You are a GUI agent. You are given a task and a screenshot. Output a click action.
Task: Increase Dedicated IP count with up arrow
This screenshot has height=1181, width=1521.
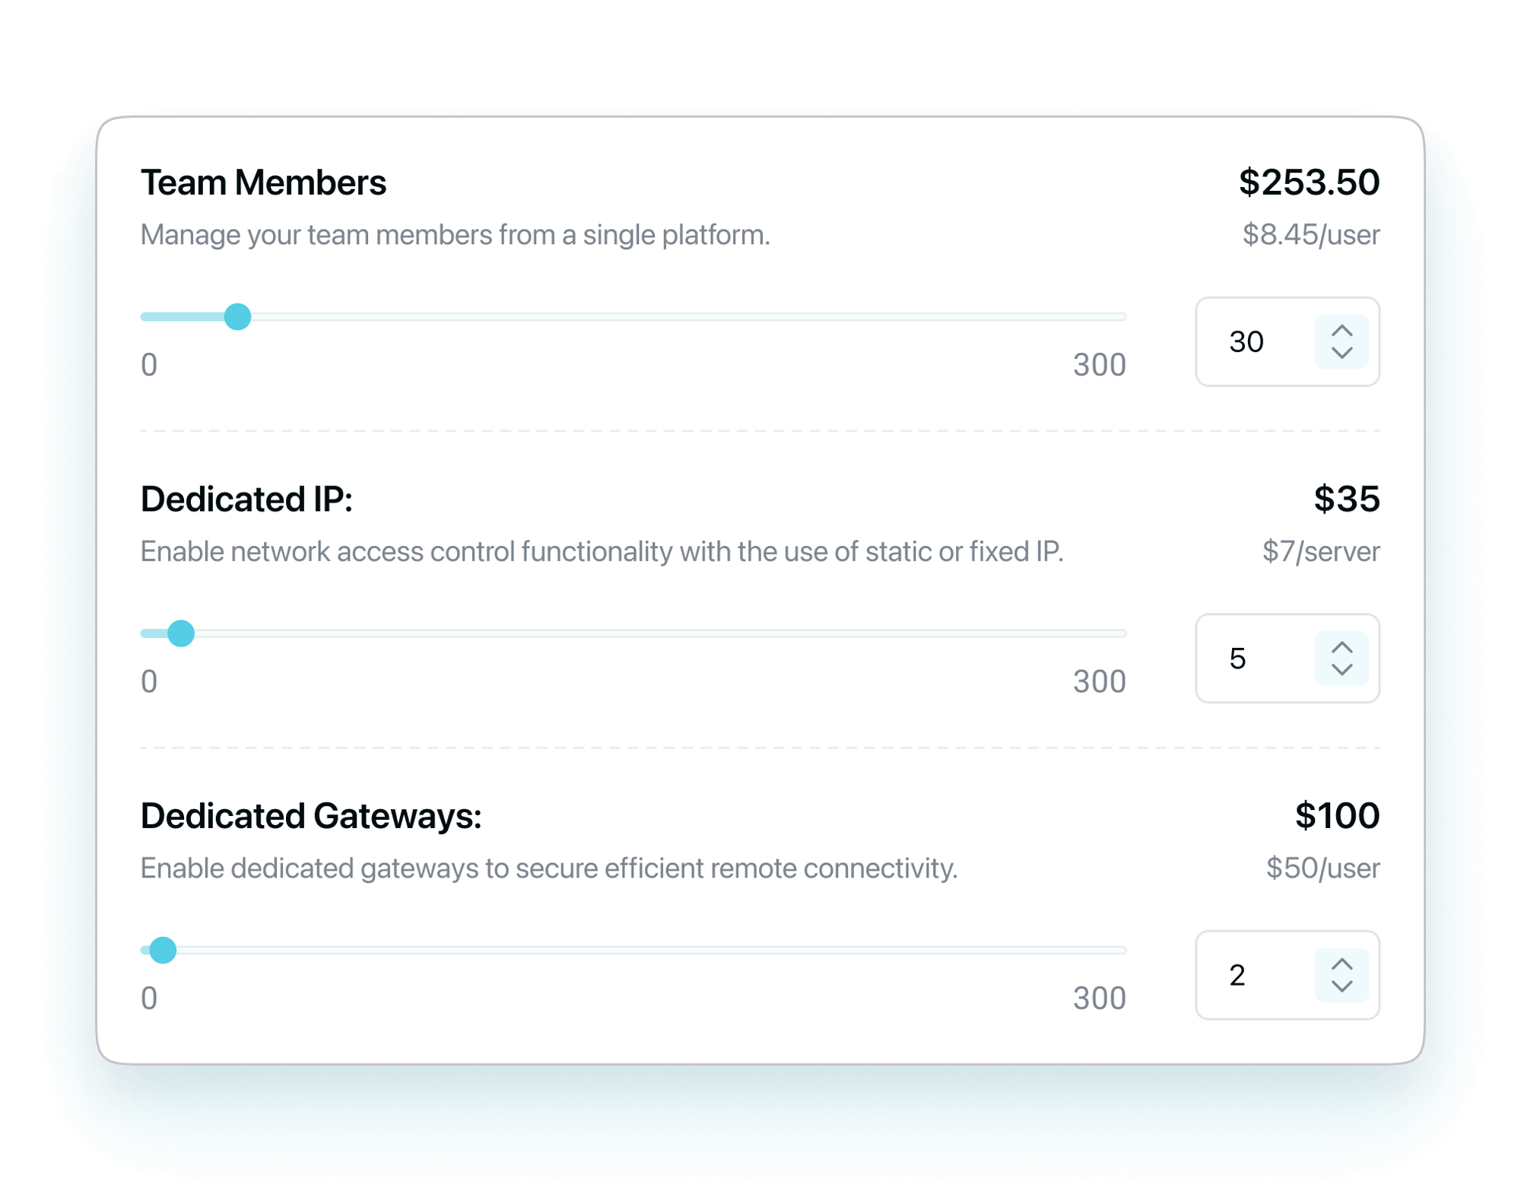coord(1342,648)
